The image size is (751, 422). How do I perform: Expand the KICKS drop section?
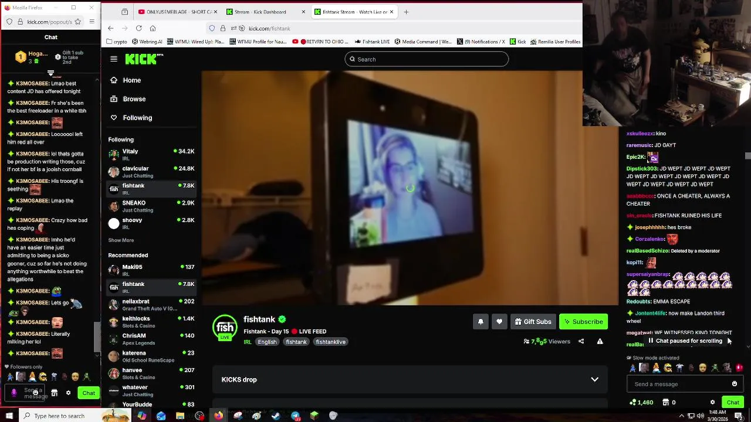[x=410, y=379]
